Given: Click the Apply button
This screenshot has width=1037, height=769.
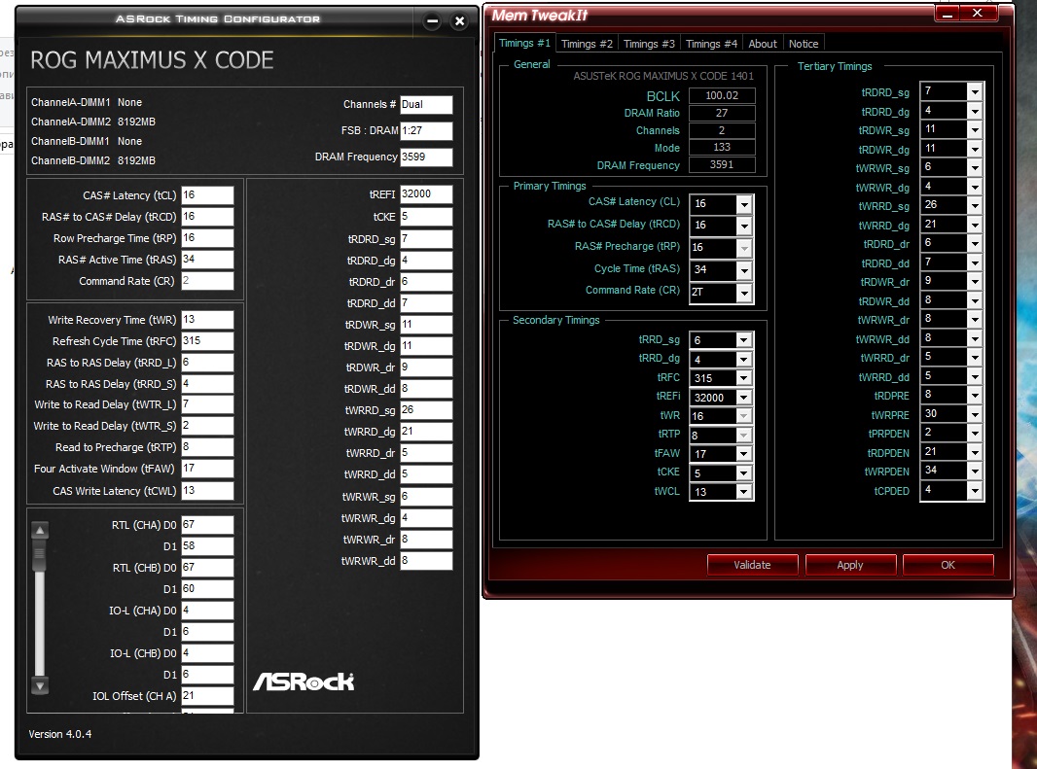Looking at the screenshot, I should [850, 565].
